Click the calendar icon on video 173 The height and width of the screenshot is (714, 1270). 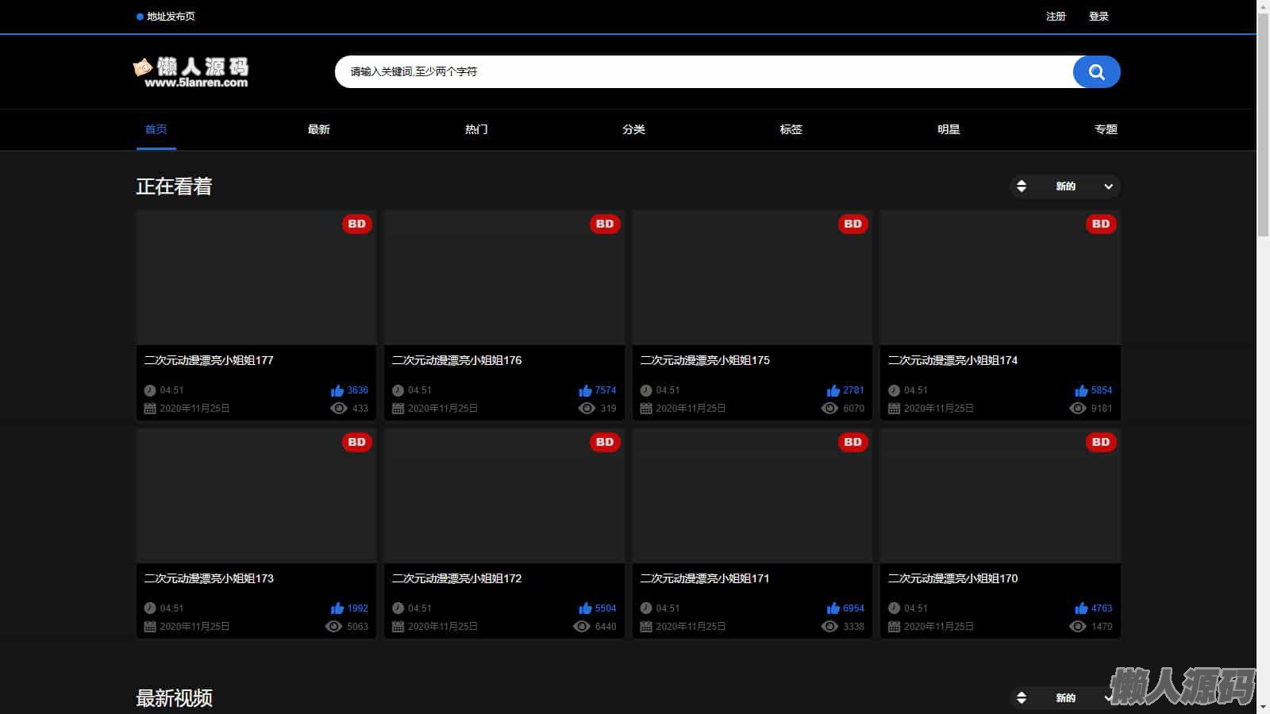(150, 627)
